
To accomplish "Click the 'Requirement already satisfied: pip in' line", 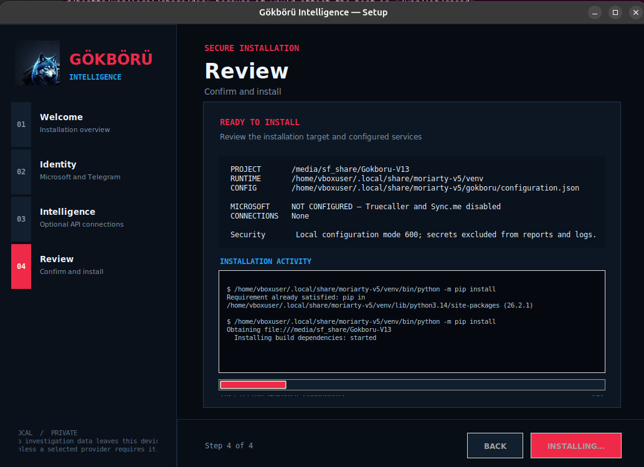I will click(296, 297).
